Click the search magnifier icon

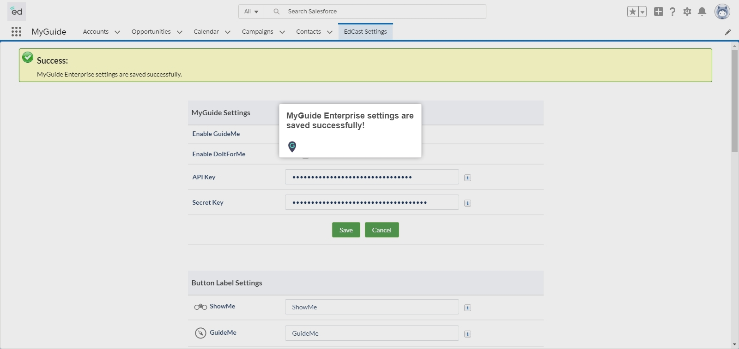pyautogui.click(x=276, y=12)
